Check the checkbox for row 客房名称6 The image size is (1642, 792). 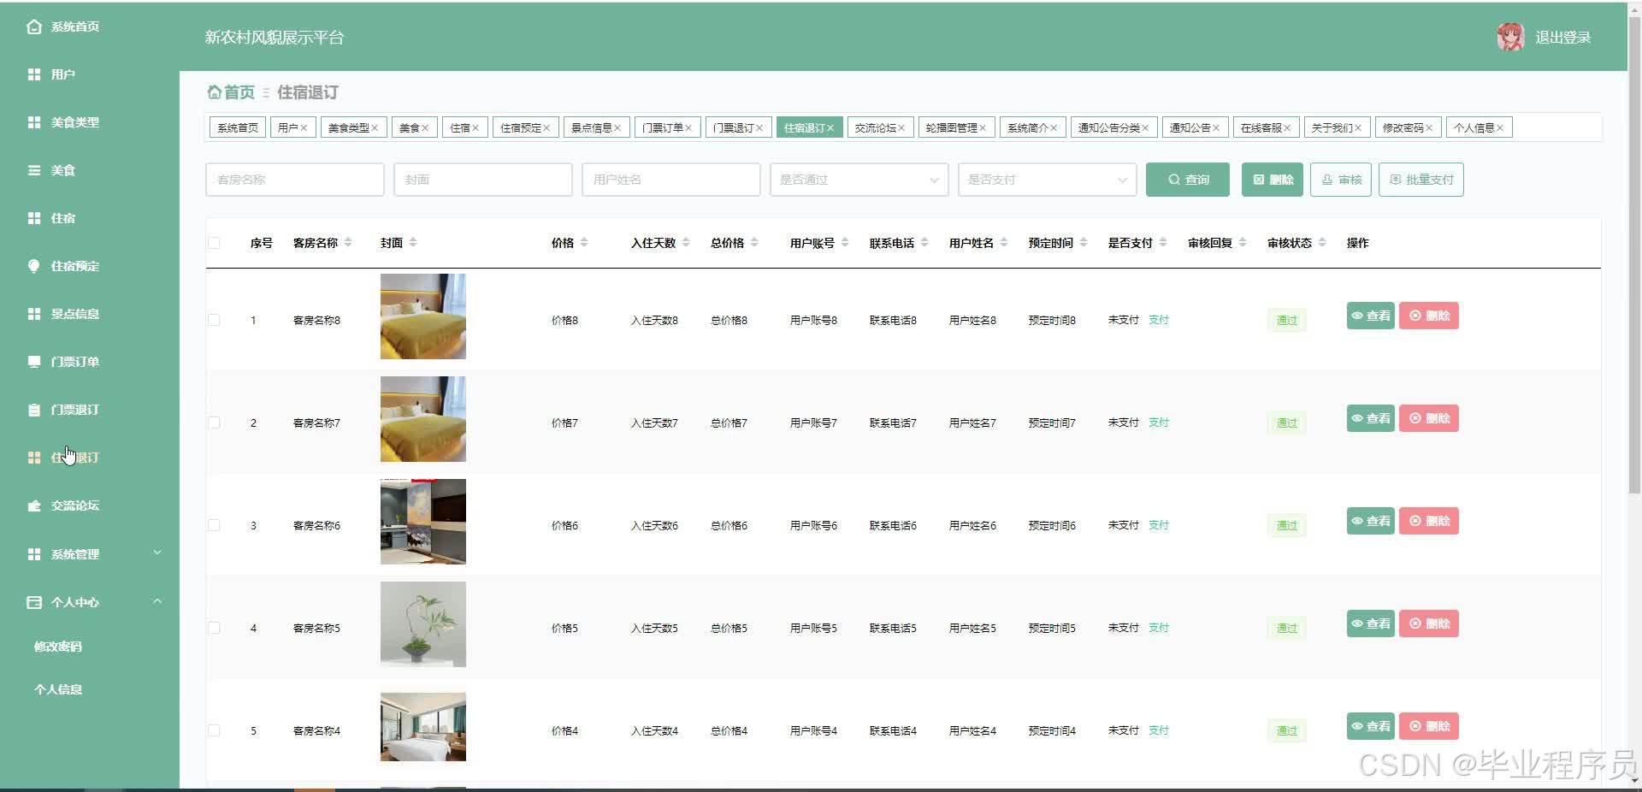tap(214, 525)
